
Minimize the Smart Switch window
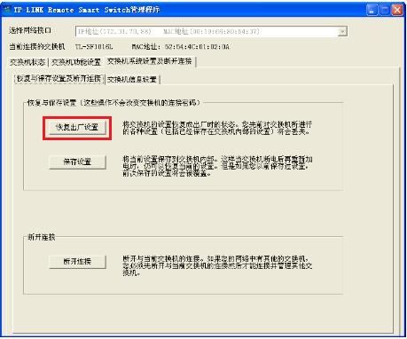(372, 10)
